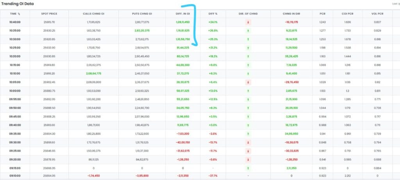The image size is (400, 180).
Task: Click the green up arrow in 09:15:00 row
Action: point(248,168)
